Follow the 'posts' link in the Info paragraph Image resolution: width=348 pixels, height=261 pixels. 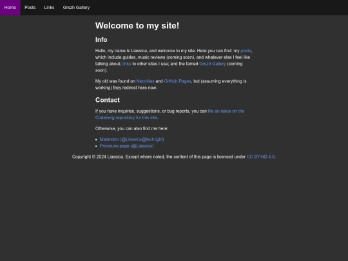(x=246, y=51)
